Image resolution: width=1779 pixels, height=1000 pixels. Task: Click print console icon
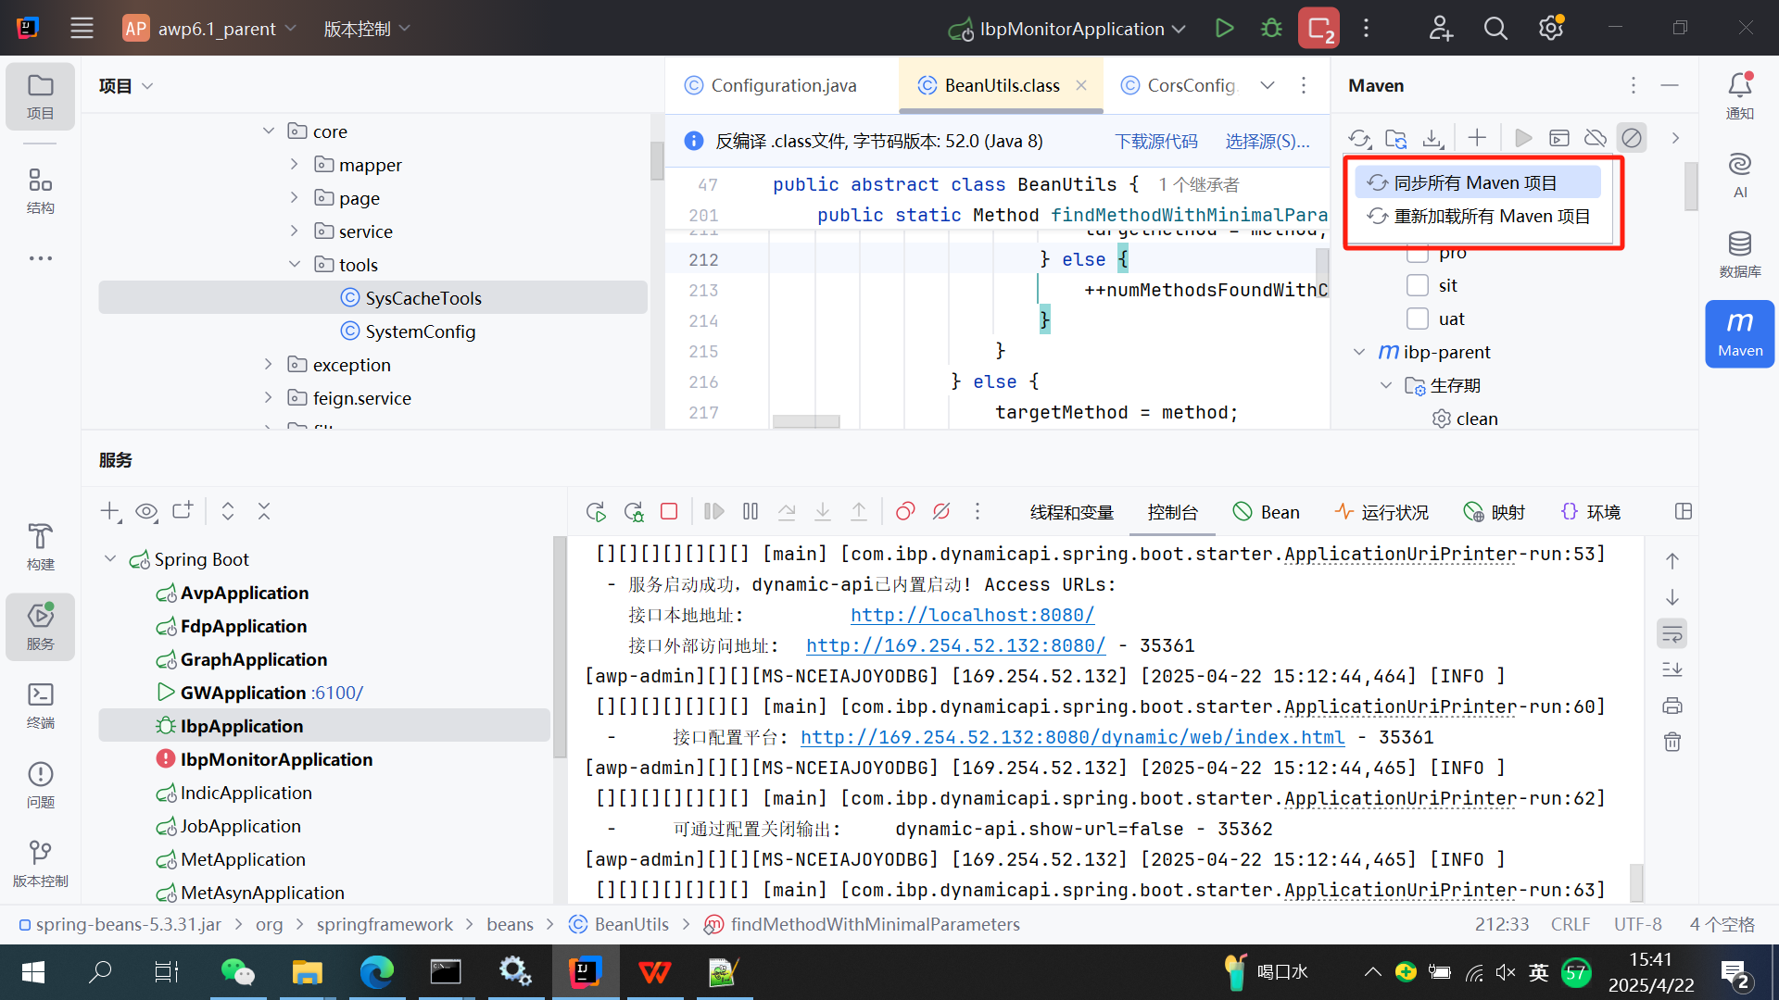click(1672, 706)
